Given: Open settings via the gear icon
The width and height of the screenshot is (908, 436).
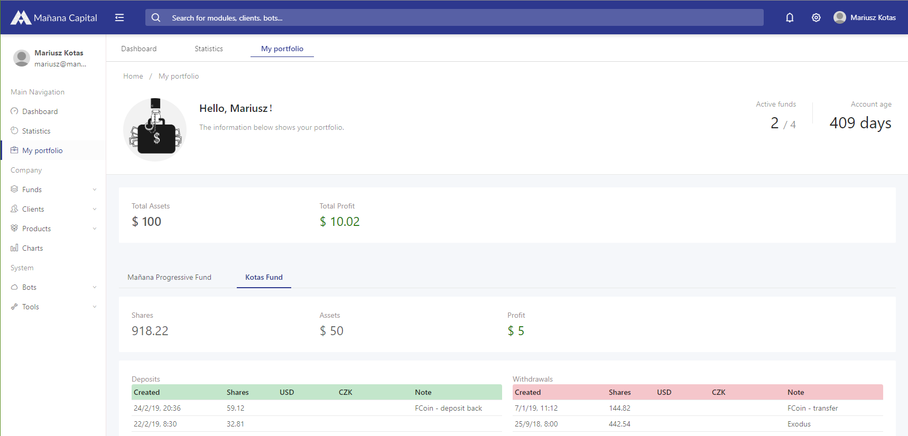Looking at the screenshot, I should [x=816, y=17].
